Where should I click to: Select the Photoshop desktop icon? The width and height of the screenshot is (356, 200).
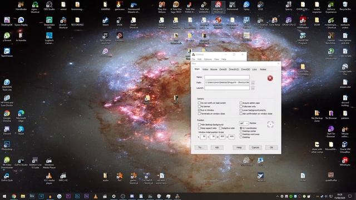[7, 146]
